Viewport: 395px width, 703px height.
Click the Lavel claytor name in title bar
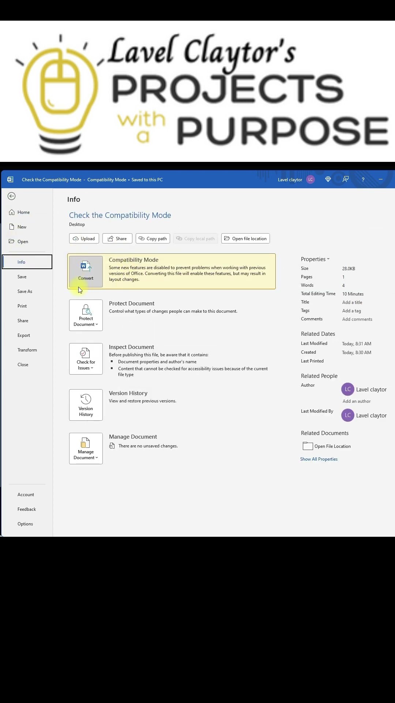(290, 180)
